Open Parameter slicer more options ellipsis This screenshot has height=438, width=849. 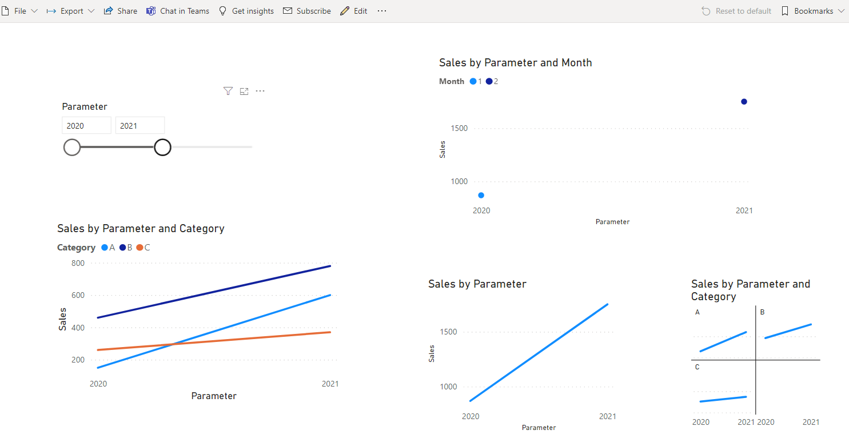click(260, 91)
